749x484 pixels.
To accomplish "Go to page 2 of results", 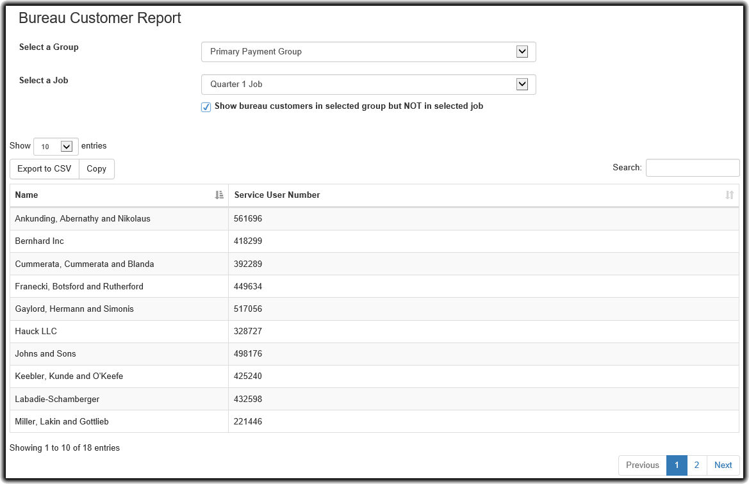I will (696, 465).
